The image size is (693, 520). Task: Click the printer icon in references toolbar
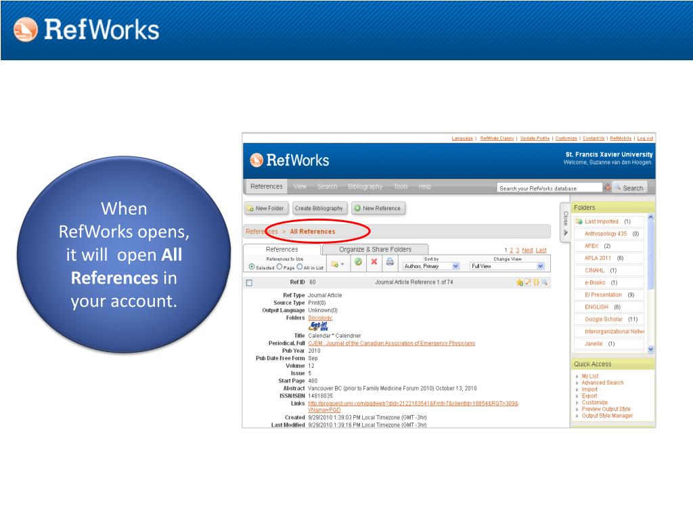pyautogui.click(x=390, y=262)
